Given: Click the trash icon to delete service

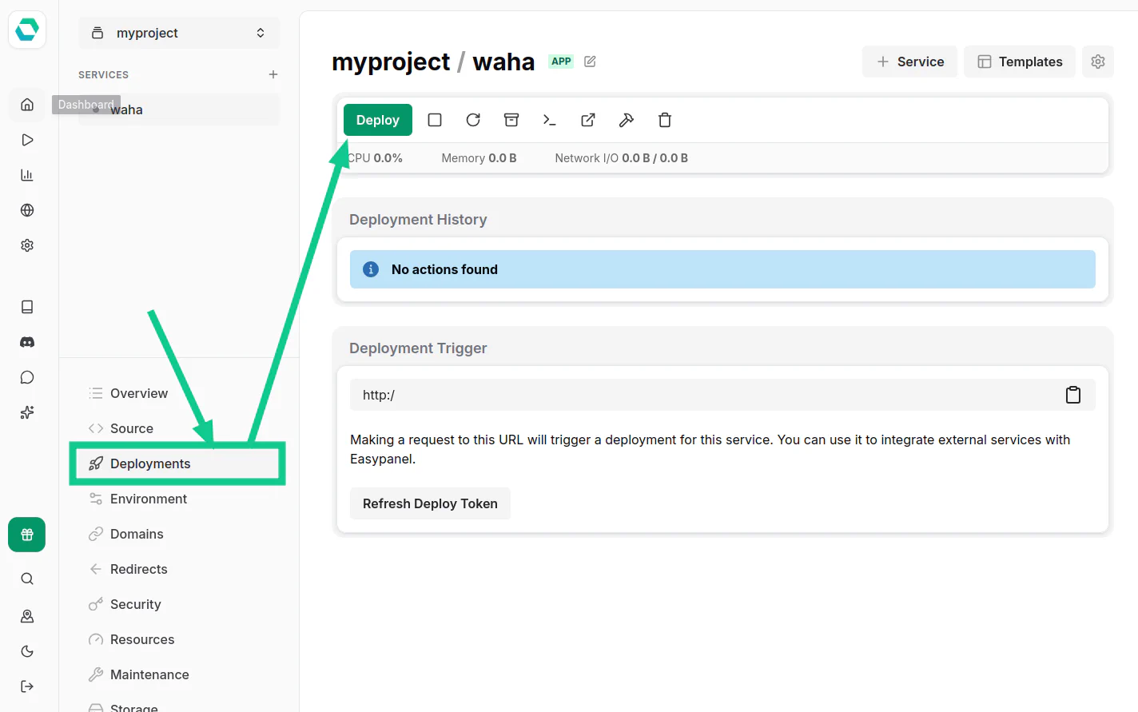Looking at the screenshot, I should pyautogui.click(x=664, y=120).
